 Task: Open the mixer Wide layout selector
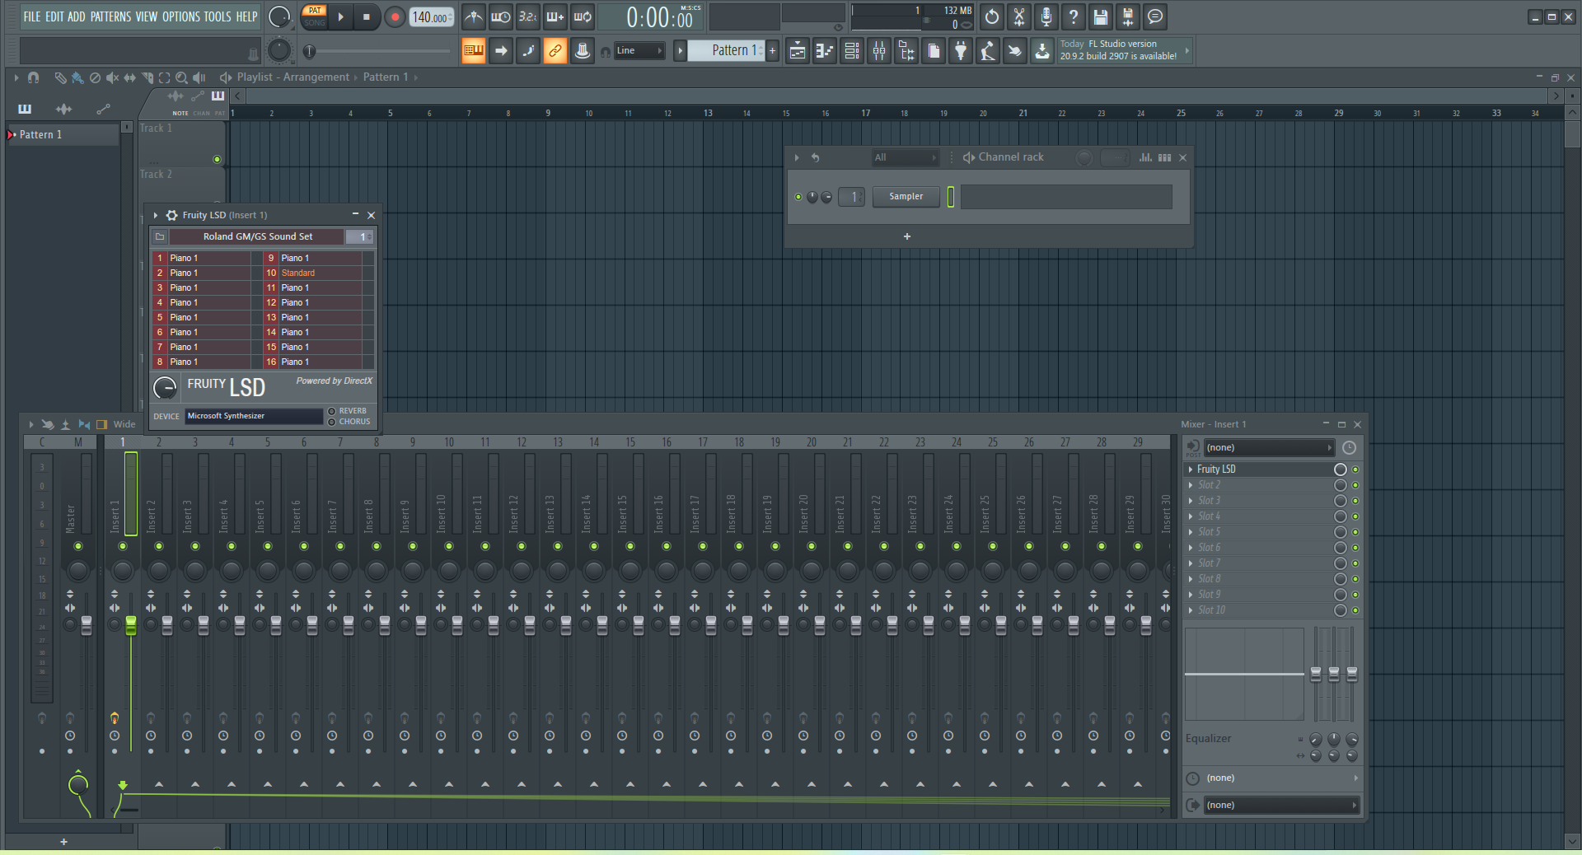(x=124, y=424)
